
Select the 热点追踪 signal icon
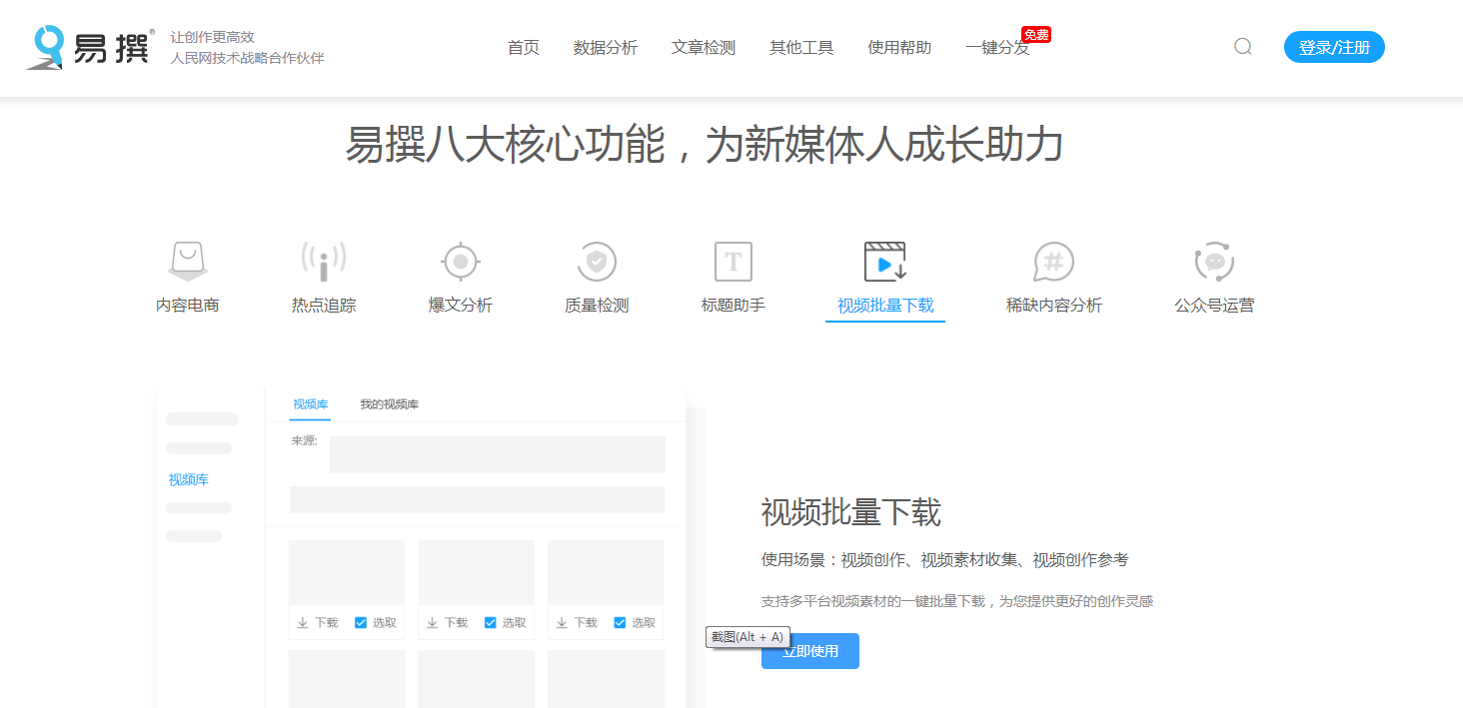324,261
